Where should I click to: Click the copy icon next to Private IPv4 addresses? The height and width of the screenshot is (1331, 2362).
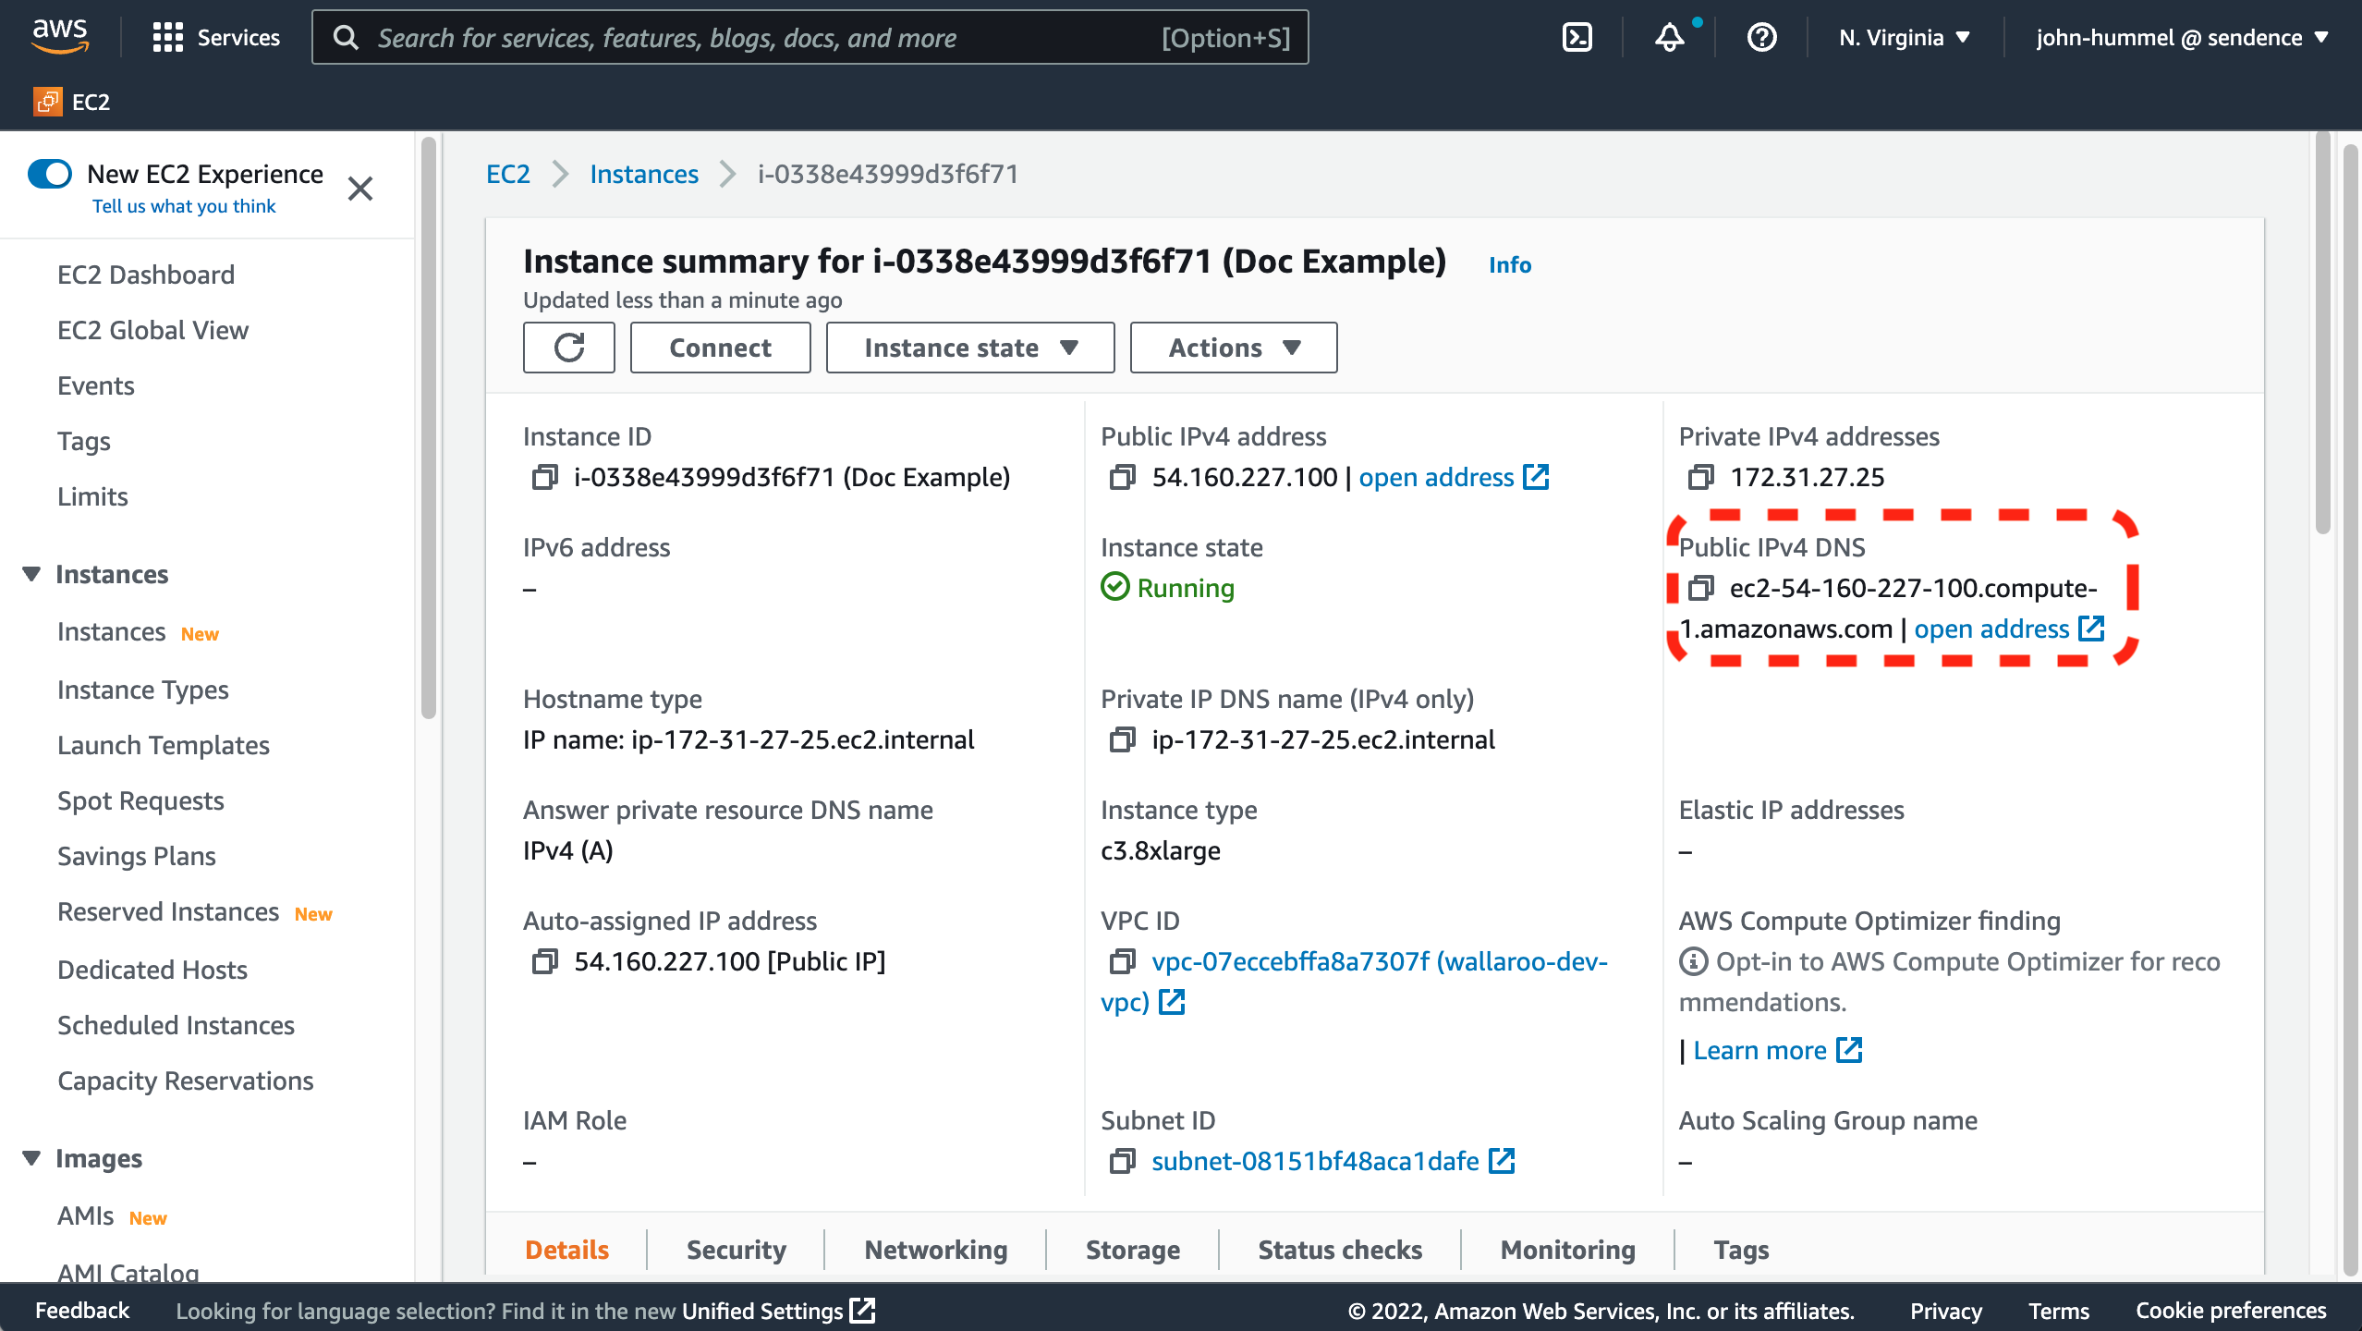click(x=1698, y=476)
